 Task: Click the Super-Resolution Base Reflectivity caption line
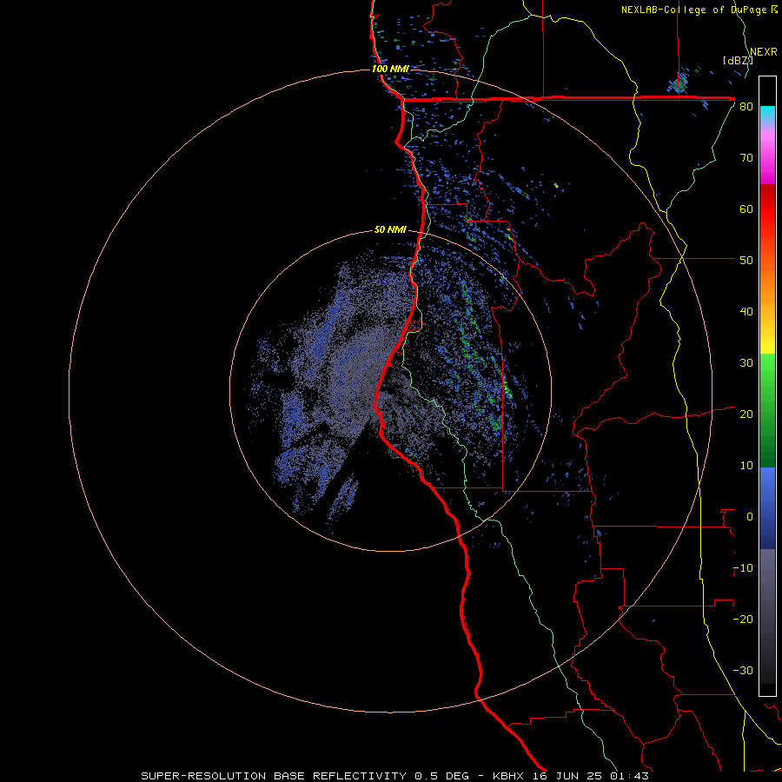395,776
